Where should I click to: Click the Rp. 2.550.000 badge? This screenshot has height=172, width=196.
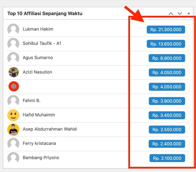click(167, 130)
